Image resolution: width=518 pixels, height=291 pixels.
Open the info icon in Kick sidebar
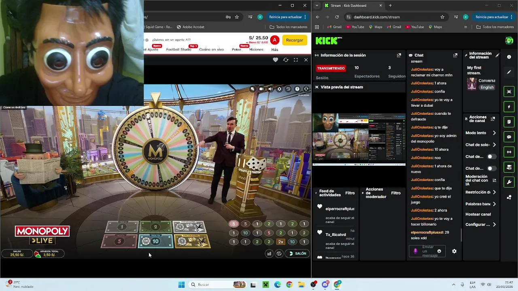pos(509,57)
